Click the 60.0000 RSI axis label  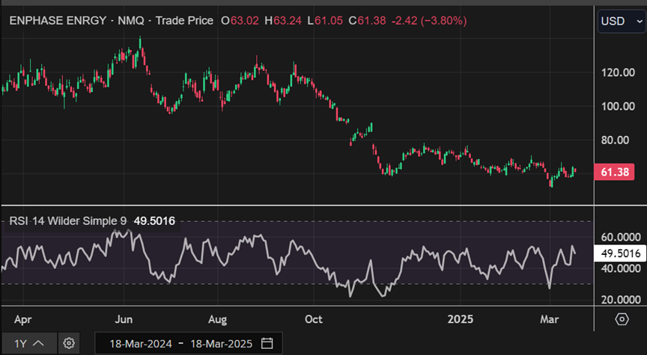[x=621, y=237]
